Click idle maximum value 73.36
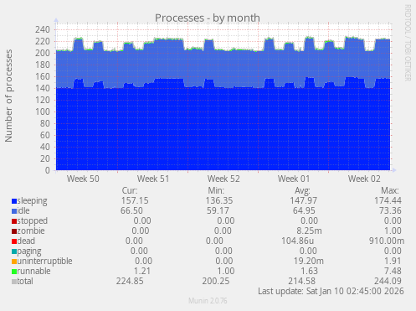 click(390, 210)
